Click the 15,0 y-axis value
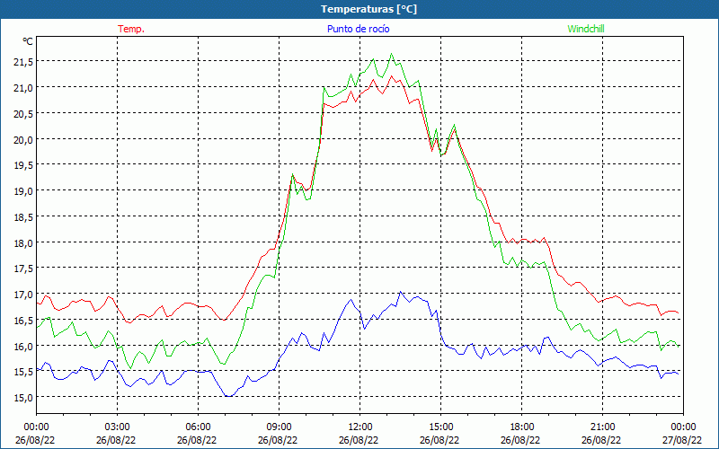Viewport: 719px width, 449px height. [23, 398]
